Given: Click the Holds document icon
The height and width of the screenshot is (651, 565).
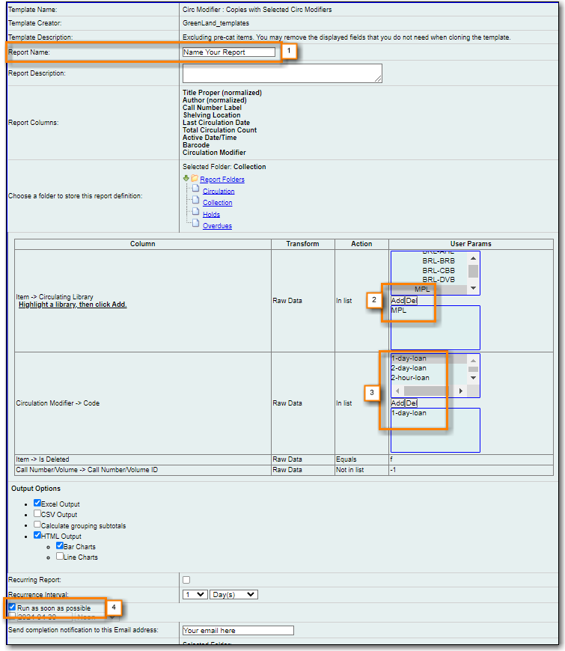Looking at the screenshot, I should (196, 212).
